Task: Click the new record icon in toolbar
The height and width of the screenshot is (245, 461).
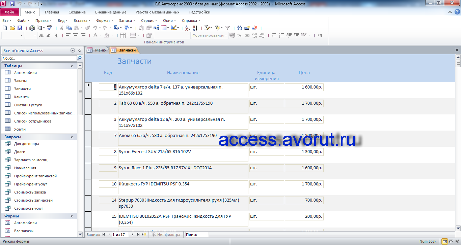Action: 247,28
